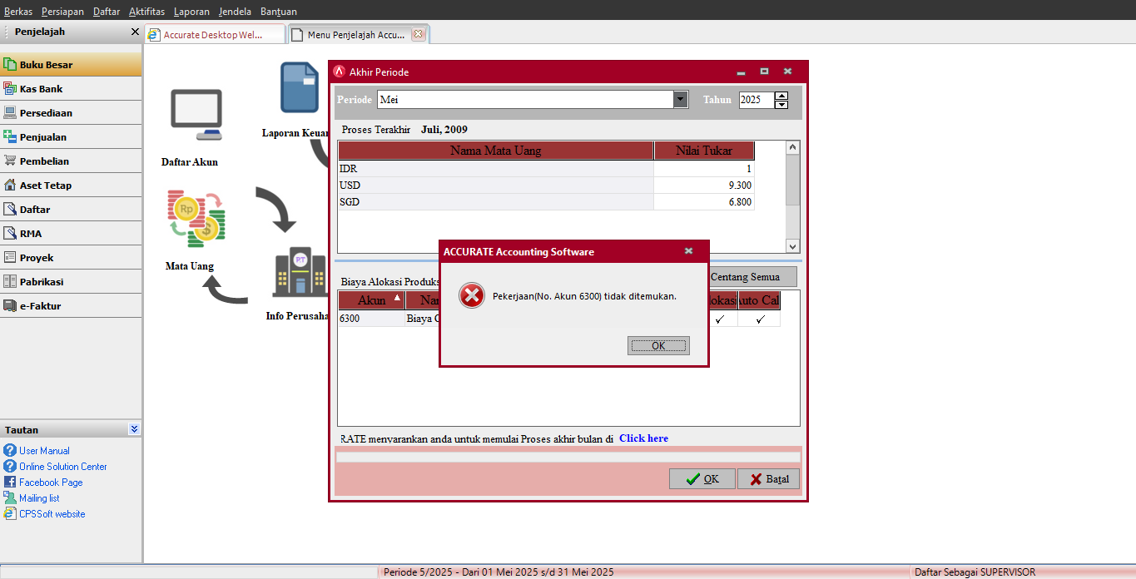This screenshot has height=579, width=1136.
Task: Expand the Periode dropdown showing Mei
Action: [681, 100]
